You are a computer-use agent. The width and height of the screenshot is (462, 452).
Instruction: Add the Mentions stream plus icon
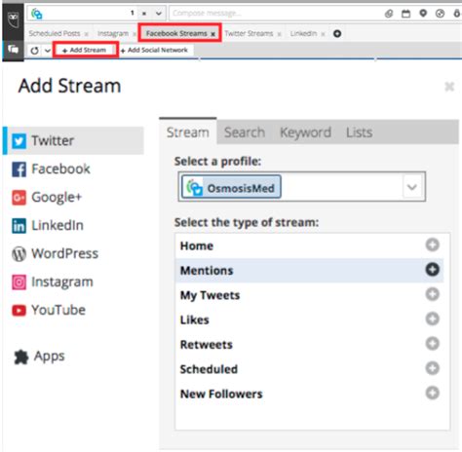point(433,270)
